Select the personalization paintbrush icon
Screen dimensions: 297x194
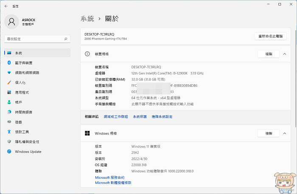pyautogui.click(x=9, y=83)
